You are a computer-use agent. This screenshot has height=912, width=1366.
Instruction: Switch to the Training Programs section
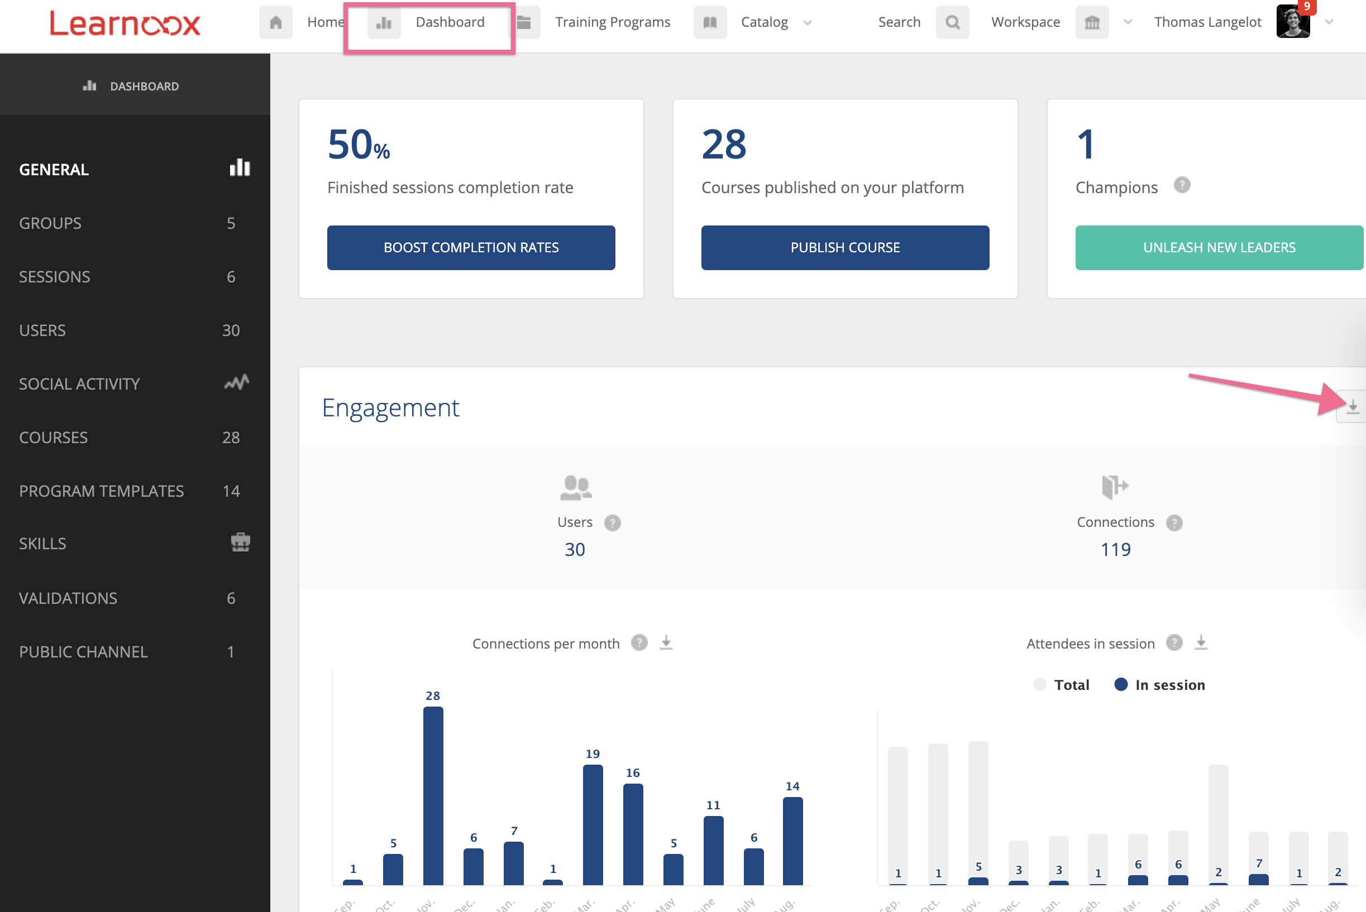pyautogui.click(x=612, y=22)
